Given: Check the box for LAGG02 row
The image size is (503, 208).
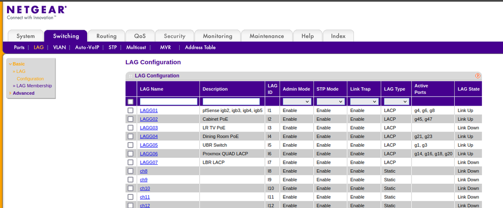Looking at the screenshot, I should click(x=130, y=119).
